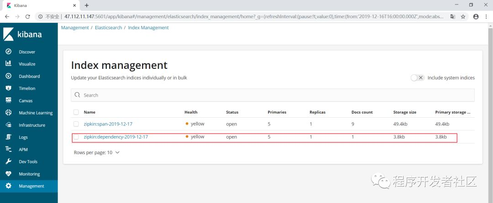Click the browser address bar URL
The height and width of the screenshot is (203, 493).
pos(253,17)
